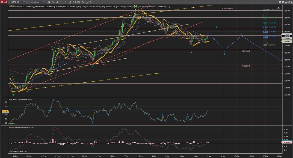The width and height of the screenshot is (293, 158).
Task: Click the instrument search magnifier icon
Action: [x=27, y=2]
